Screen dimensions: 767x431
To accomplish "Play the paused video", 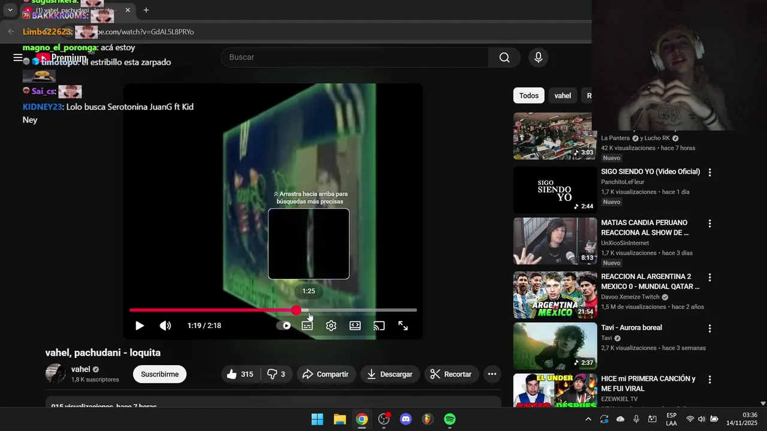I will coord(140,326).
